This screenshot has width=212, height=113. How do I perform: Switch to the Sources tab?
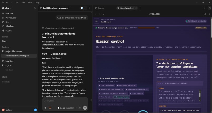99,8
